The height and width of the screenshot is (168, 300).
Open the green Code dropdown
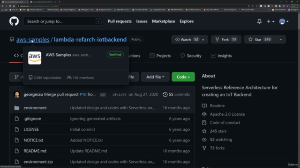[x=183, y=77]
